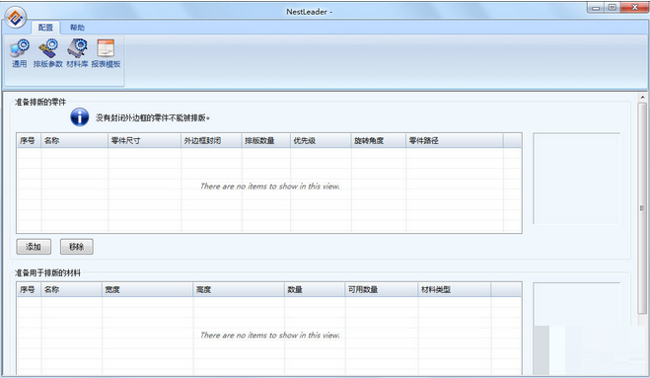
Task: Open the 报表模板 report template icon
Action: pyautogui.click(x=106, y=53)
